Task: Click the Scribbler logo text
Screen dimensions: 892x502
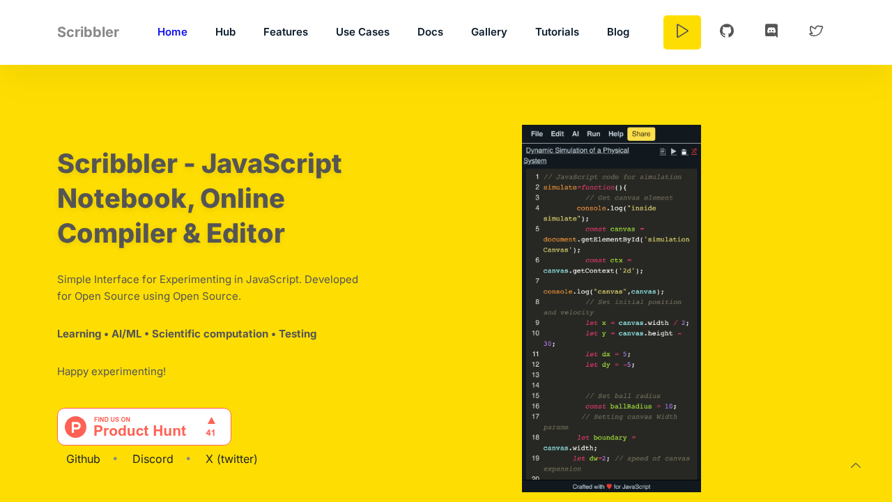Action: click(x=88, y=32)
